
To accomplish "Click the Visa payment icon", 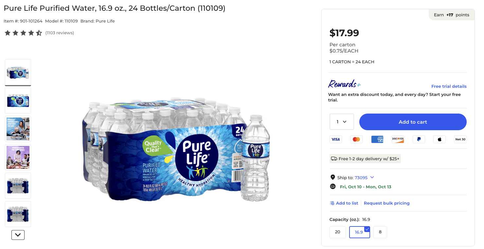I will coord(335,139).
